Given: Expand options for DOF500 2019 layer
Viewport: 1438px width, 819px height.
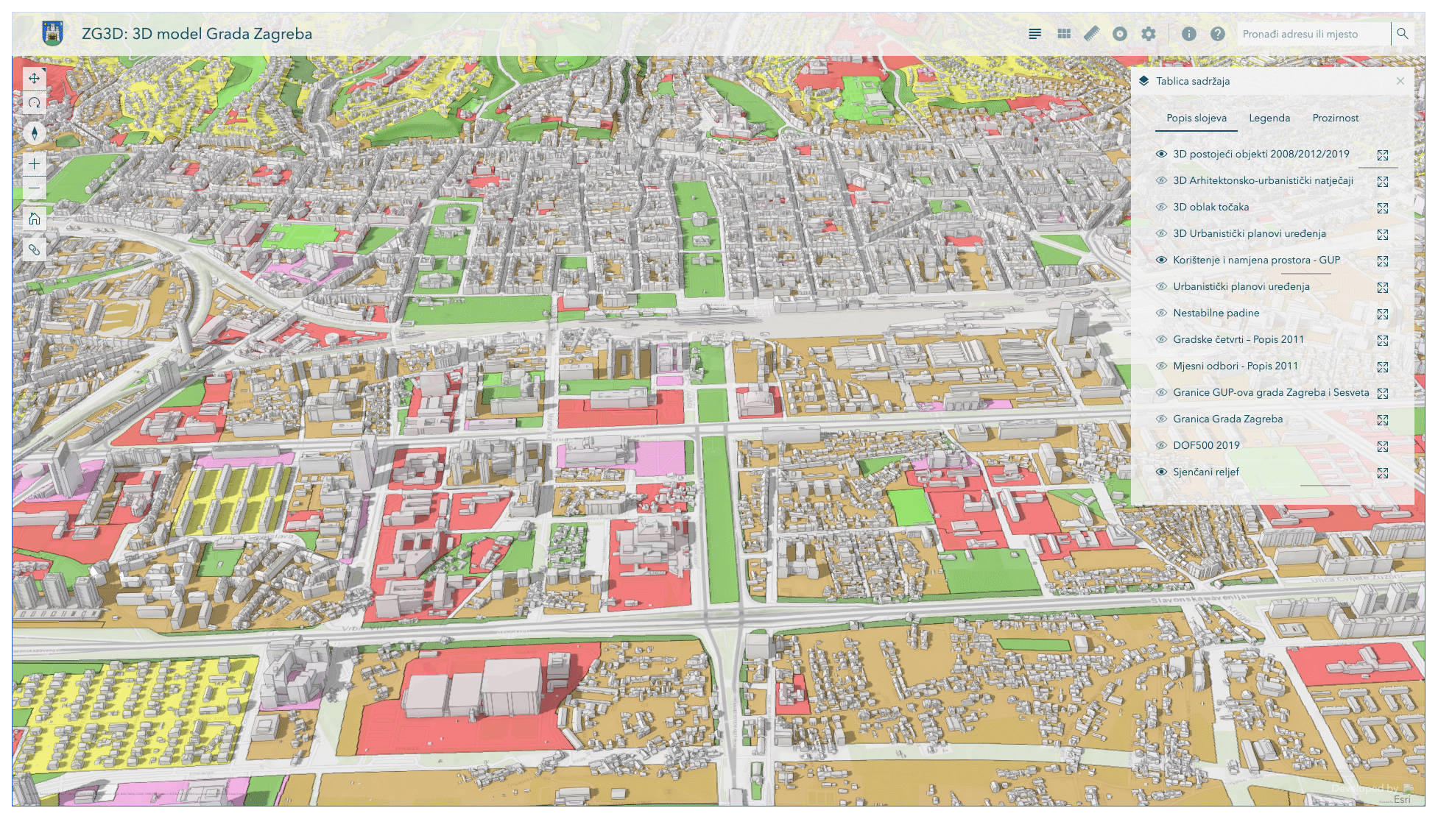Looking at the screenshot, I should pos(1382,447).
